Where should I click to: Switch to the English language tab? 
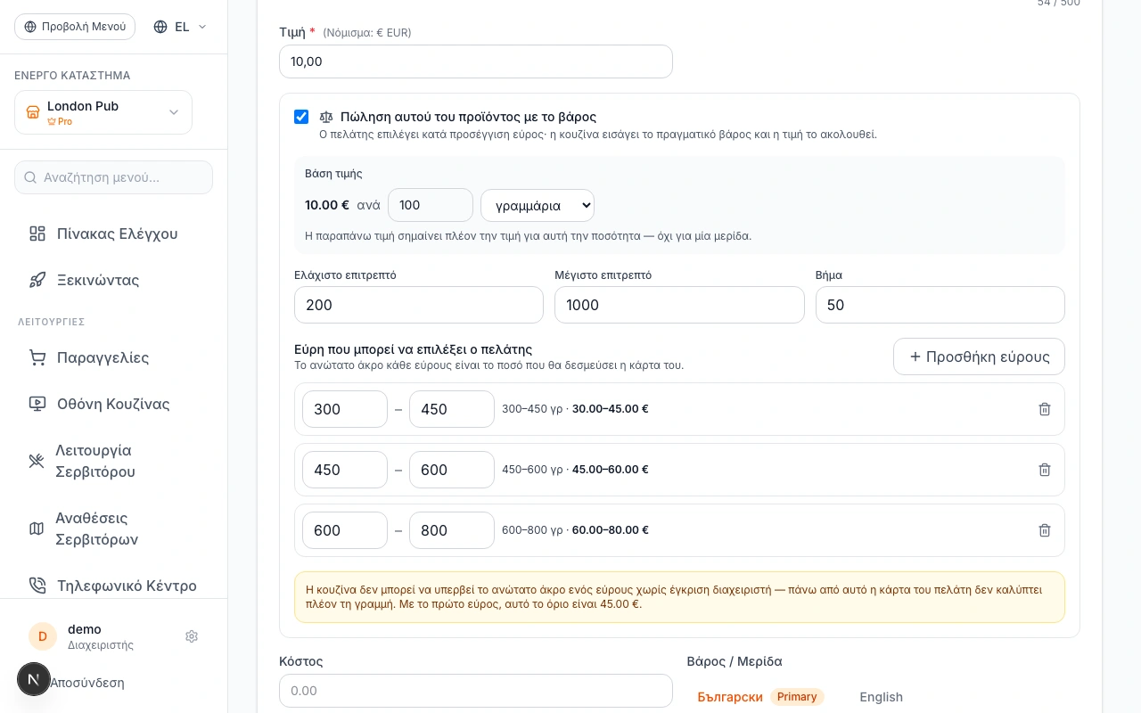coord(881,697)
